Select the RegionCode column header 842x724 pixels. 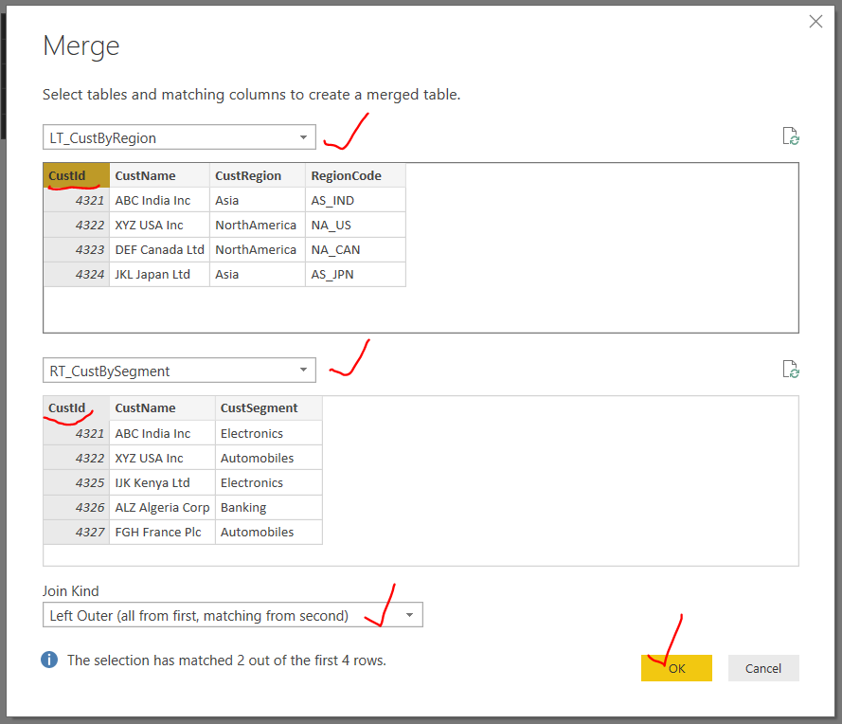pos(355,175)
